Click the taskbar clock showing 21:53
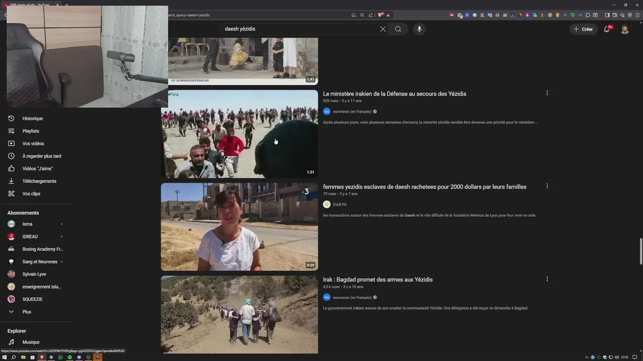The image size is (643, 361). tap(625, 357)
